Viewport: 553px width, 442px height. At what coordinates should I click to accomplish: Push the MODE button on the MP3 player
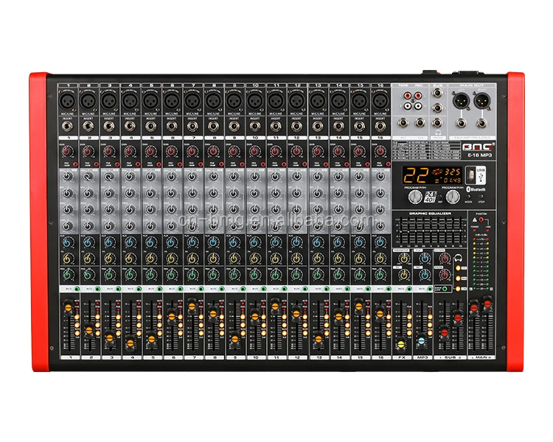point(468,197)
